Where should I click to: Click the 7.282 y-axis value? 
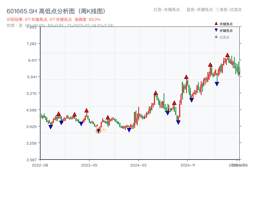point(31,44)
